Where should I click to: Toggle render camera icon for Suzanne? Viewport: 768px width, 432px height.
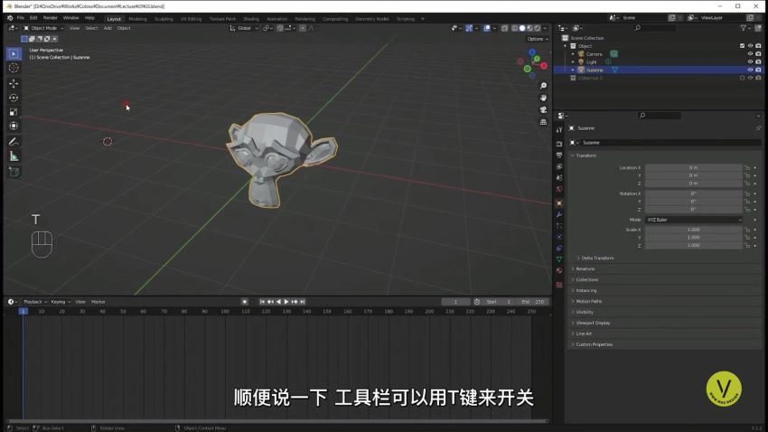(758, 70)
